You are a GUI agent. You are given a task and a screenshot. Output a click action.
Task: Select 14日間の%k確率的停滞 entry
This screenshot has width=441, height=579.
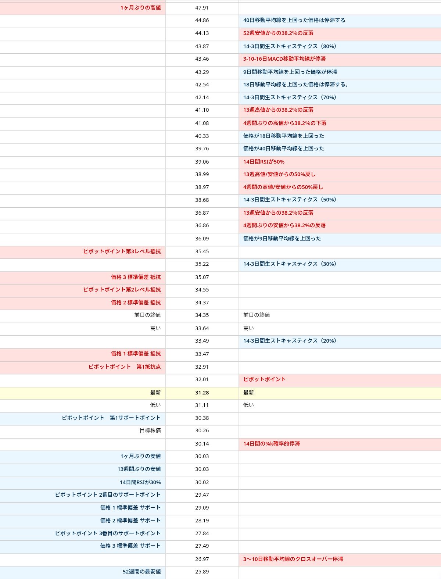tap(272, 444)
